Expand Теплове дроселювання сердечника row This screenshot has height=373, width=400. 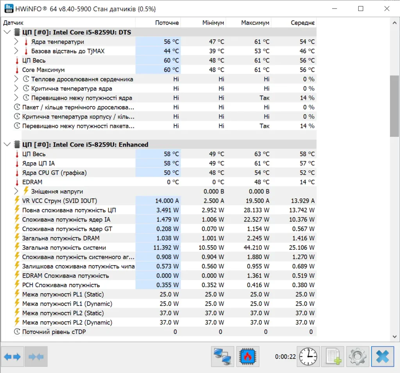pyautogui.click(x=16, y=79)
